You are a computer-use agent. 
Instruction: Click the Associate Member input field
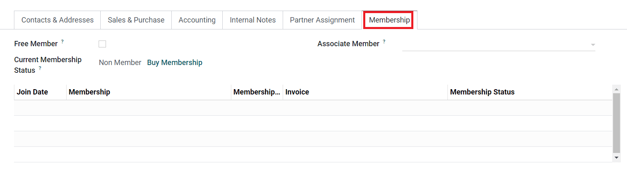click(x=493, y=44)
